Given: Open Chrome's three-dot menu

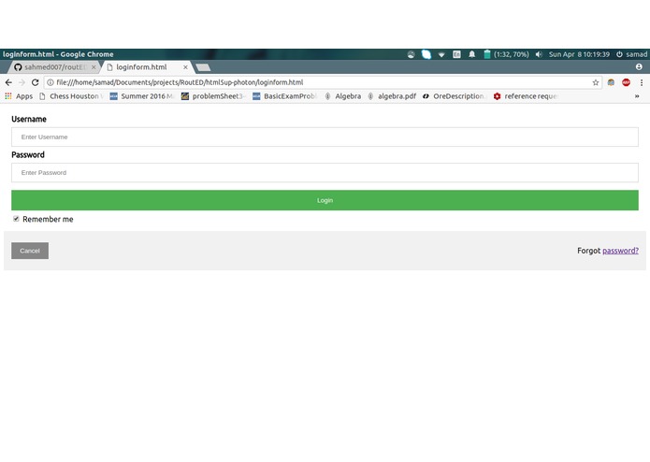Looking at the screenshot, I should click(642, 82).
